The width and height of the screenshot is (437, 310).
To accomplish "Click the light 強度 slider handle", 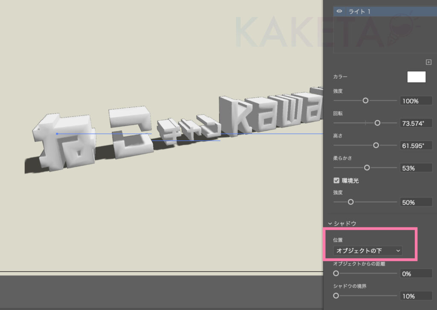I will click(x=365, y=100).
